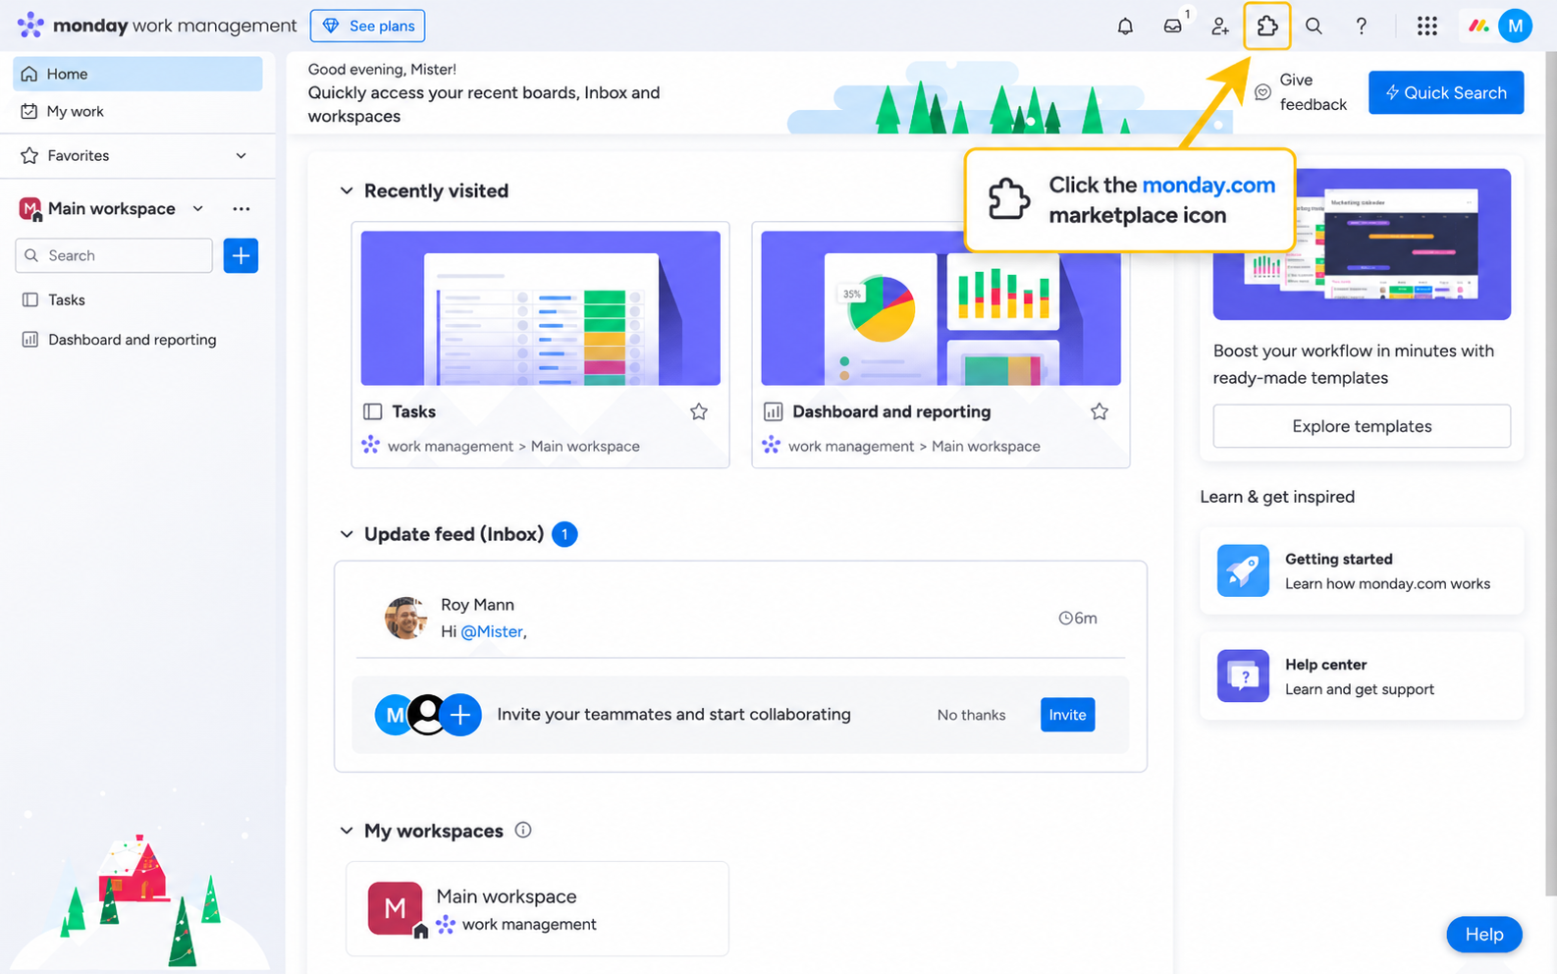Click Roy Mann's profile picture
The width and height of the screenshot is (1557, 974).
click(x=405, y=618)
